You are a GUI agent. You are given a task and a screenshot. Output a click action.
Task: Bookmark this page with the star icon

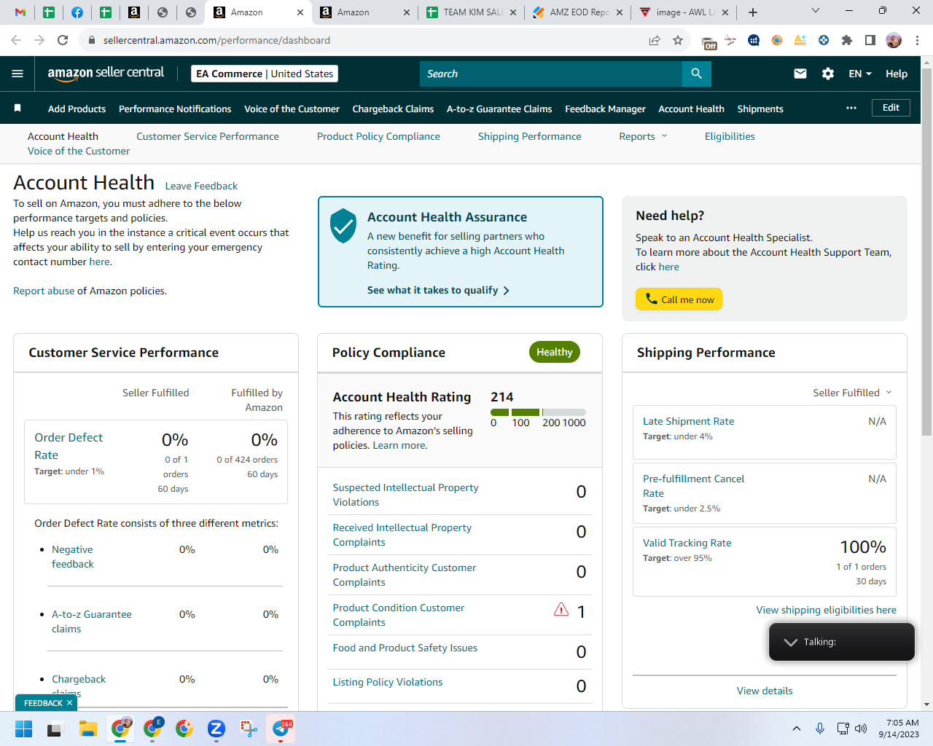[678, 40]
